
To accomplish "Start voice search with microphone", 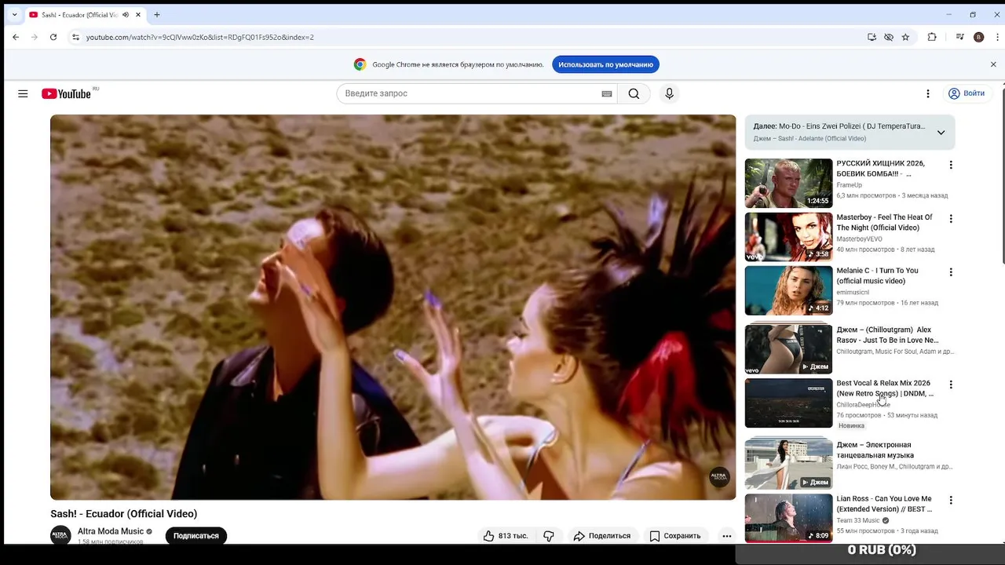I will [x=669, y=93].
